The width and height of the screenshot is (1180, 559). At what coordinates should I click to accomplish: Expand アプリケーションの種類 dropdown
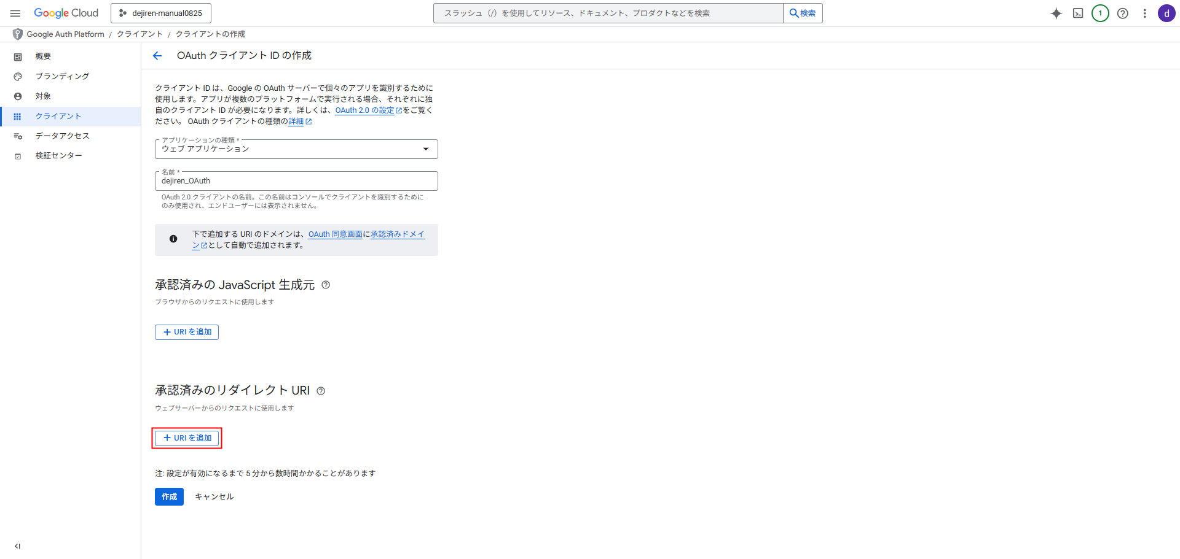(296, 149)
